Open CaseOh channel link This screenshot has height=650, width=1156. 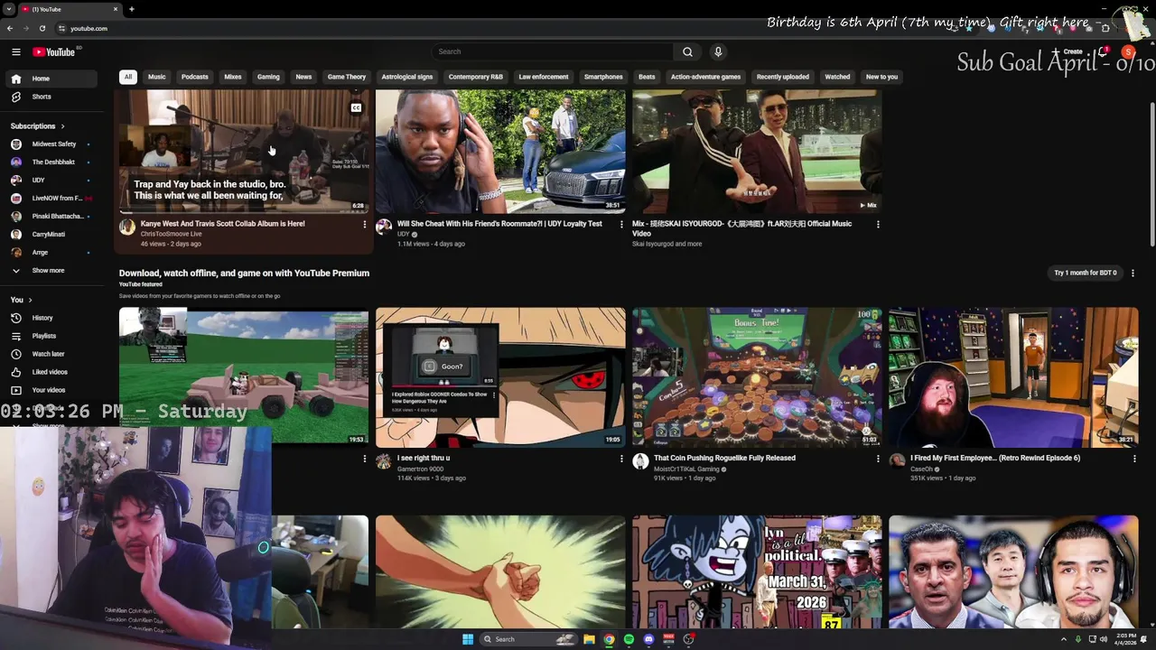[x=922, y=469]
